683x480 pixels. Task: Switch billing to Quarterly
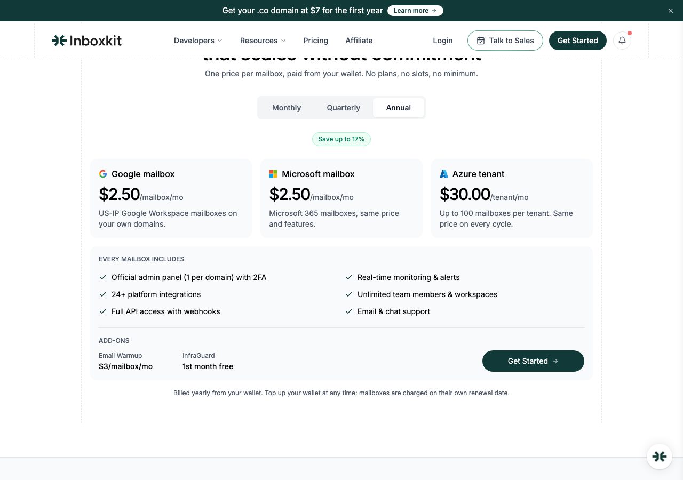344,108
